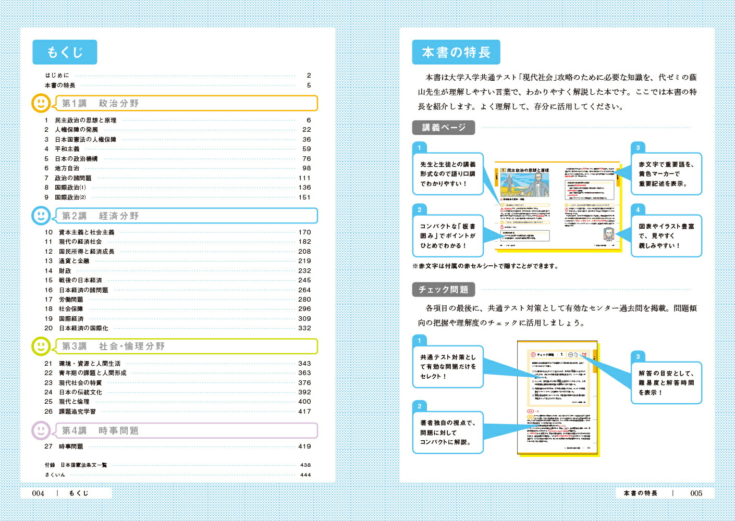This screenshot has height=521, width=735.
Task: Pick the 労働問題 entry
Action: pyautogui.click(x=178, y=300)
